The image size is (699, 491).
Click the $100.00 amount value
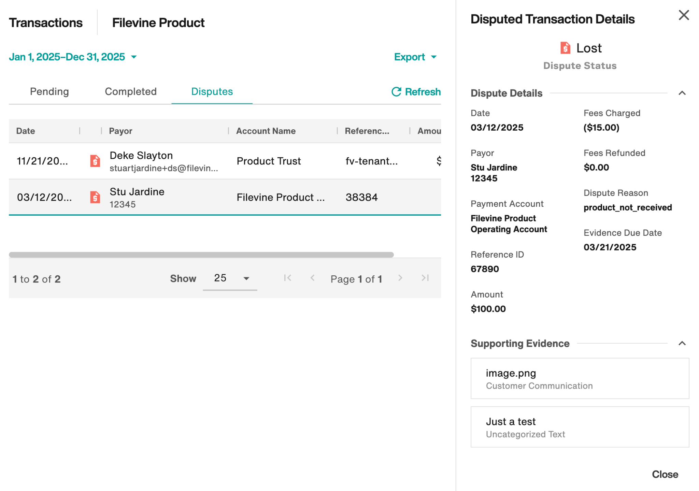tap(488, 309)
